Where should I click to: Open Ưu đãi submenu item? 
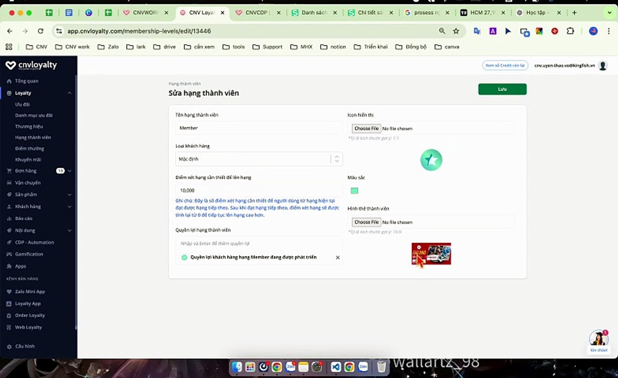[22, 104]
